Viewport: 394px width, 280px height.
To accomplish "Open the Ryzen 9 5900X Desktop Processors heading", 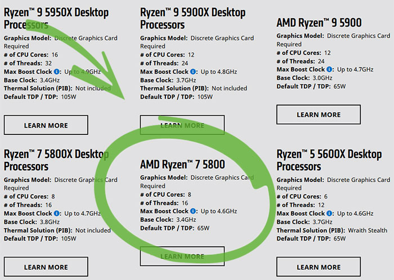I will click(192, 19).
